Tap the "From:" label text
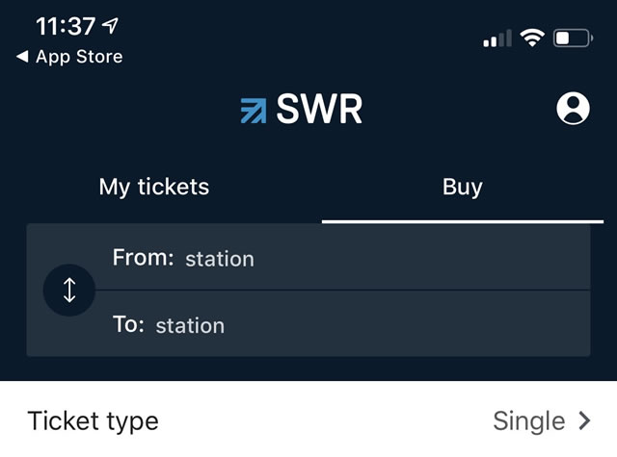 pyautogui.click(x=143, y=257)
